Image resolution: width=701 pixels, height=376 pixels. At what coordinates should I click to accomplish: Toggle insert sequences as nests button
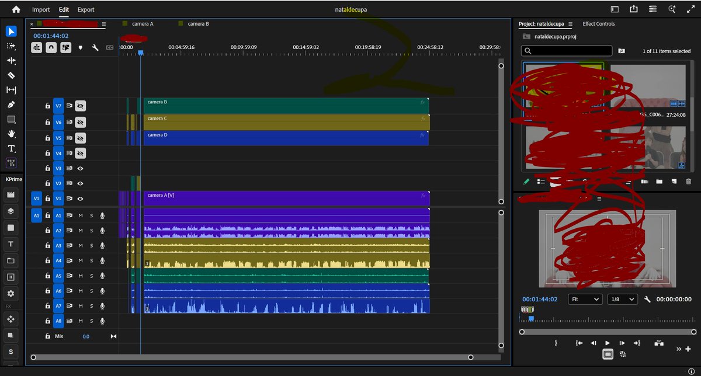point(37,48)
